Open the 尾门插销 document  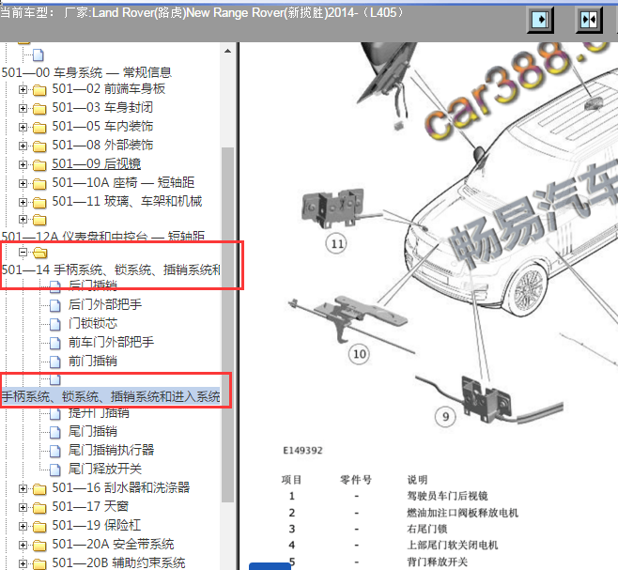coord(93,431)
